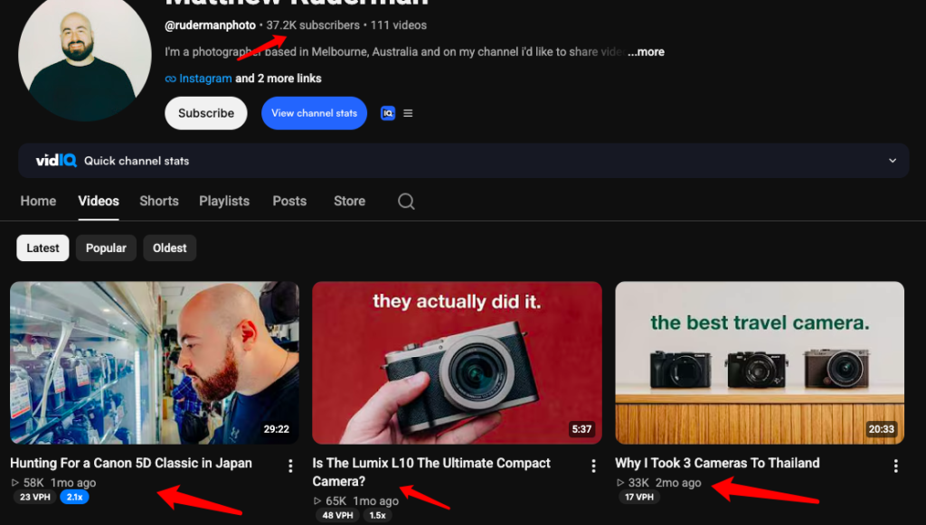Open options for Lumix L10 video
This screenshot has height=525, width=926.
[593, 466]
